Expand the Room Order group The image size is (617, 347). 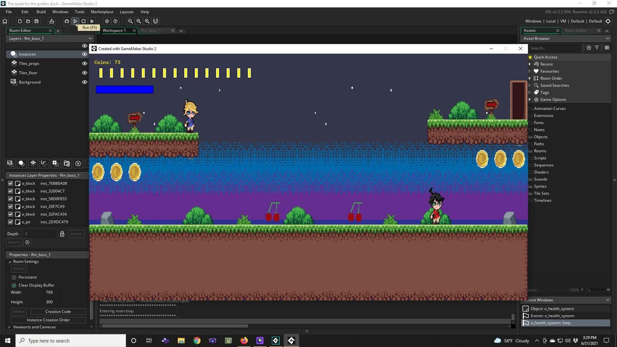click(x=530, y=78)
